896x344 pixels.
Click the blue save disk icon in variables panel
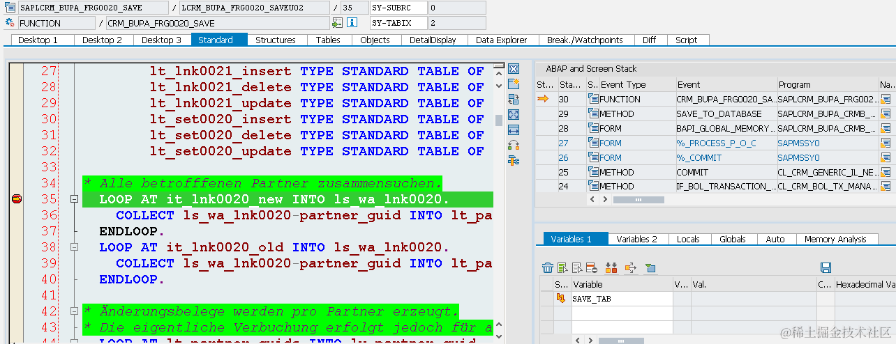click(826, 268)
